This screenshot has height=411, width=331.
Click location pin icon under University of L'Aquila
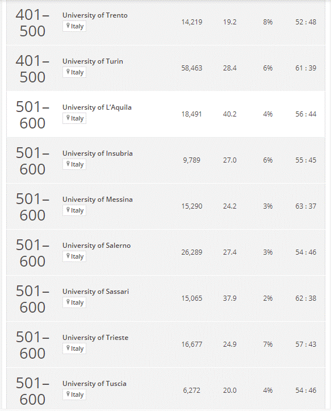68,118
